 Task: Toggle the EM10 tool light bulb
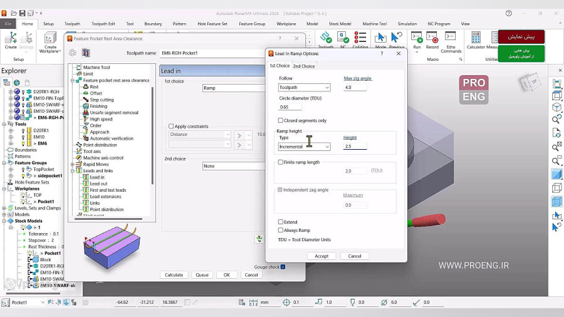click(x=23, y=137)
